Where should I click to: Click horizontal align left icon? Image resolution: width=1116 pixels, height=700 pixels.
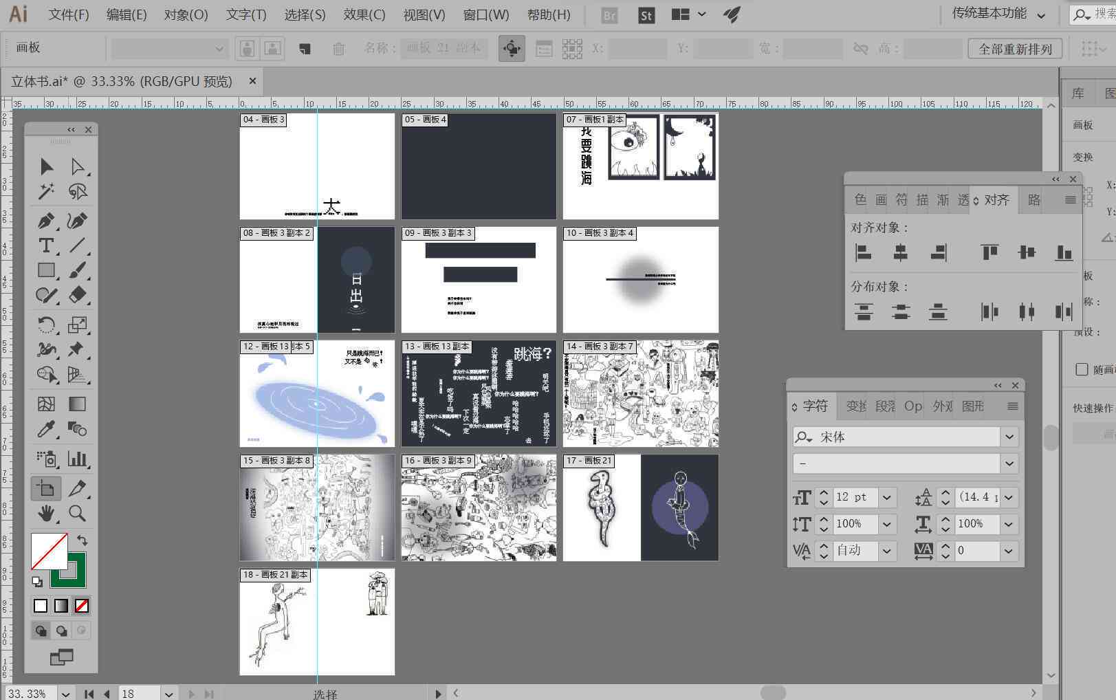[x=864, y=252]
